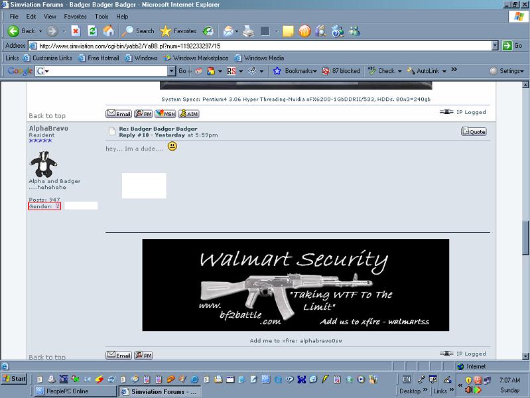Print the page with the printer icon
Image resolution: width=530 pixels, height=398 pixels.
[x=249, y=31]
